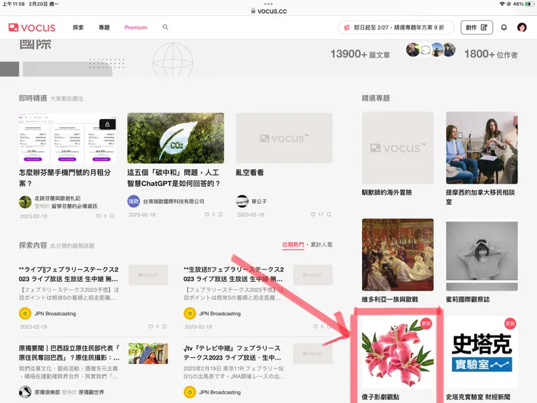Image resolution: width=537 pixels, height=403 pixels.
Task: Open the notifications bell
Action: [x=504, y=28]
